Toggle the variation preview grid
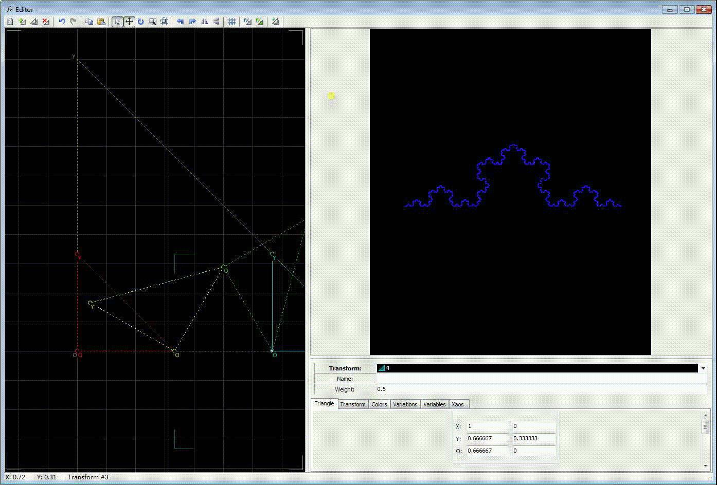This screenshot has height=485, width=717. coord(232,22)
